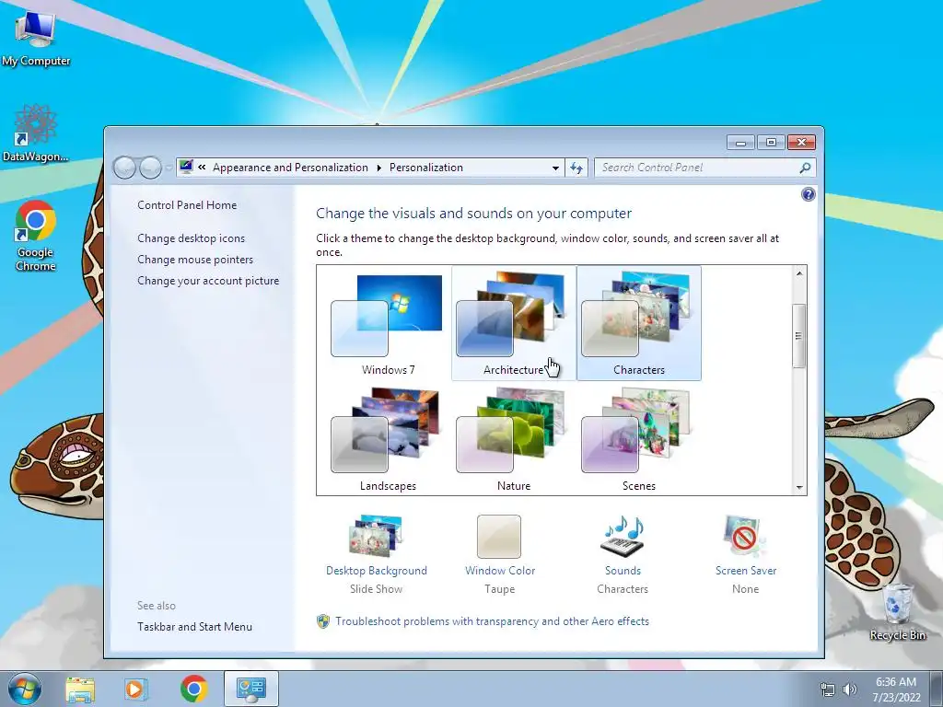The image size is (943, 707).
Task: Click the theme list scroll up arrow
Action: pos(799,273)
